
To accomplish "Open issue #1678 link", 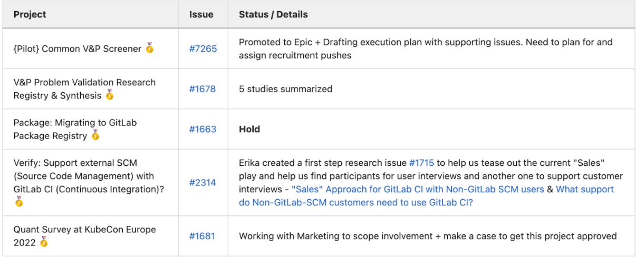I will coord(203,89).
